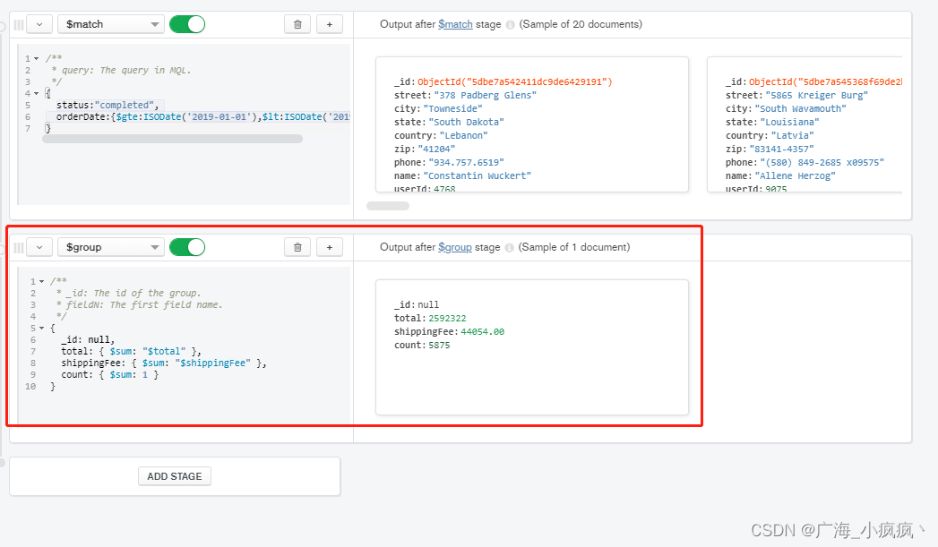Select the Allene Herzog document card

point(805,124)
